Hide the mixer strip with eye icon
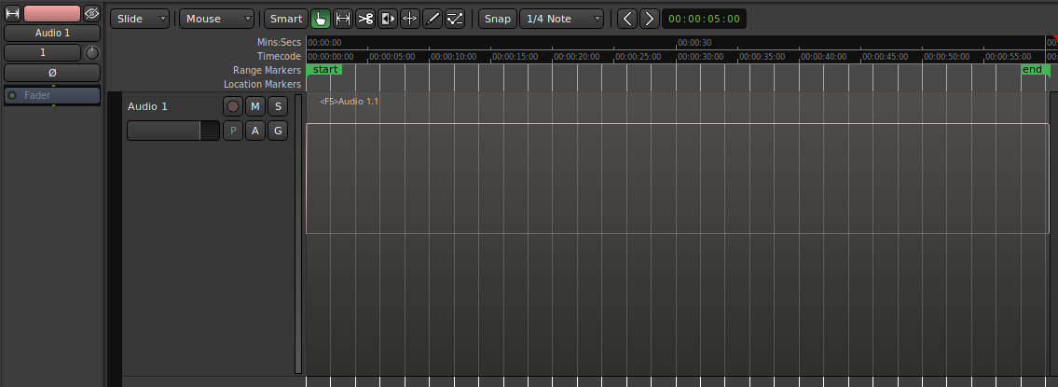The width and height of the screenshot is (1058, 387). click(91, 14)
